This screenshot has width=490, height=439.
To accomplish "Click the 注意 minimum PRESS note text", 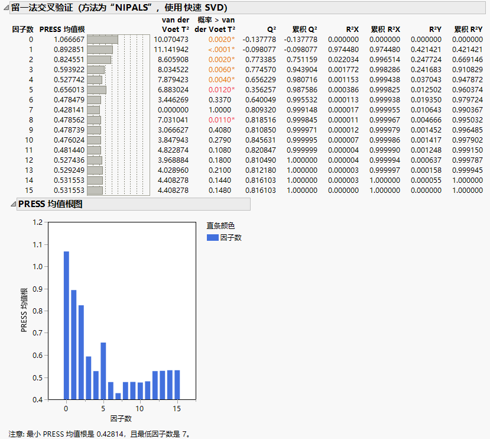I will point(100,434).
